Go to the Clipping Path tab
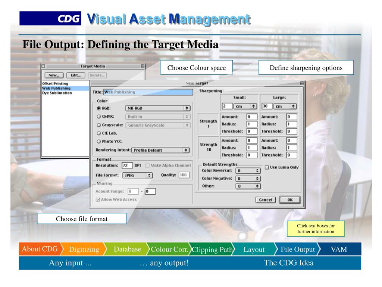Image resolution: width=382 pixels, height=287 pixels. (x=212, y=249)
